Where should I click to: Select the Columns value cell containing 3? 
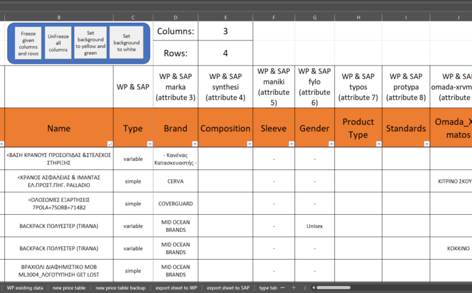225,31
